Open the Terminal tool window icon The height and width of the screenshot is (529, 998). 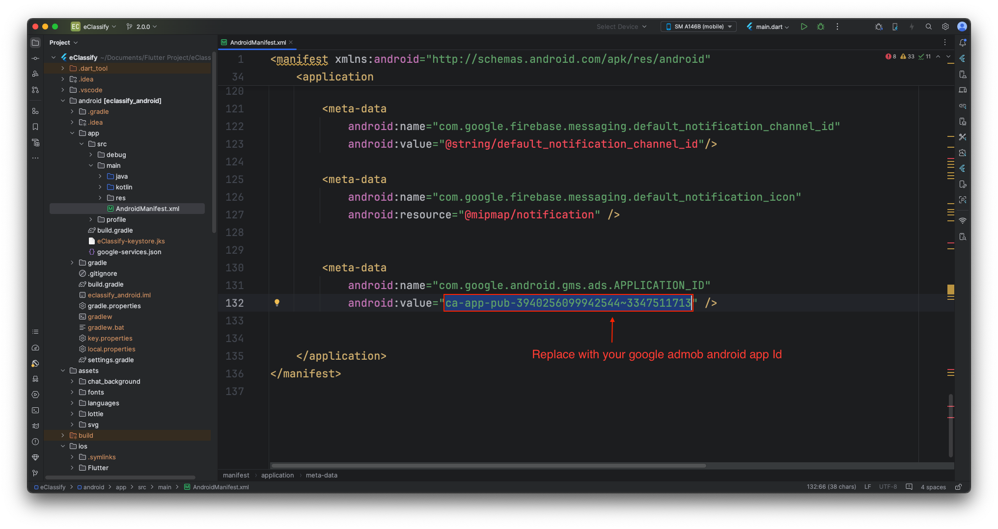click(x=35, y=410)
